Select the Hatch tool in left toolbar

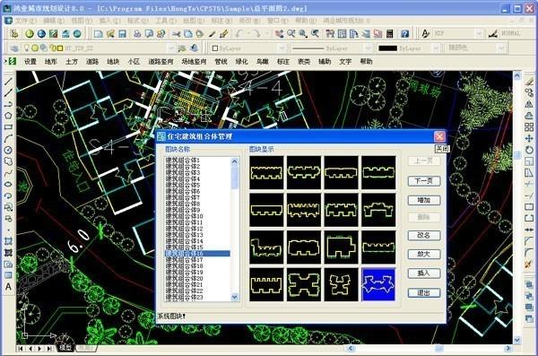pyautogui.click(x=9, y=241)
